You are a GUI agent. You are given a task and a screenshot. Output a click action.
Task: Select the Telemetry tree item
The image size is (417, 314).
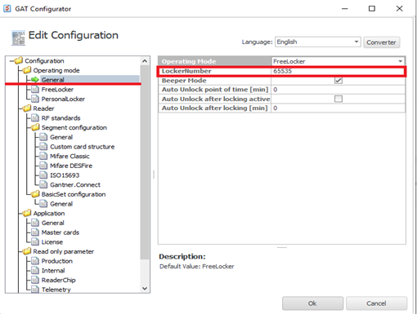tap(56, 290)
